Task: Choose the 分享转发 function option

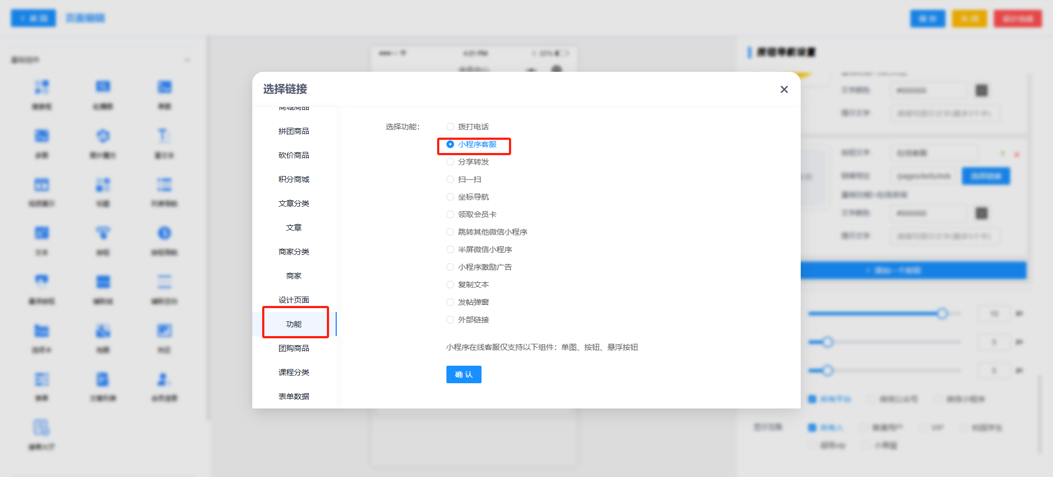Action: point(450,162)
